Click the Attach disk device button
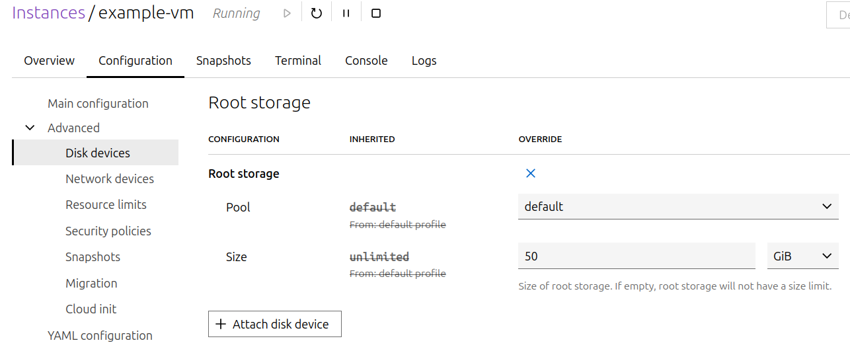This screenshot has width=850, height=355. [274, 325]
